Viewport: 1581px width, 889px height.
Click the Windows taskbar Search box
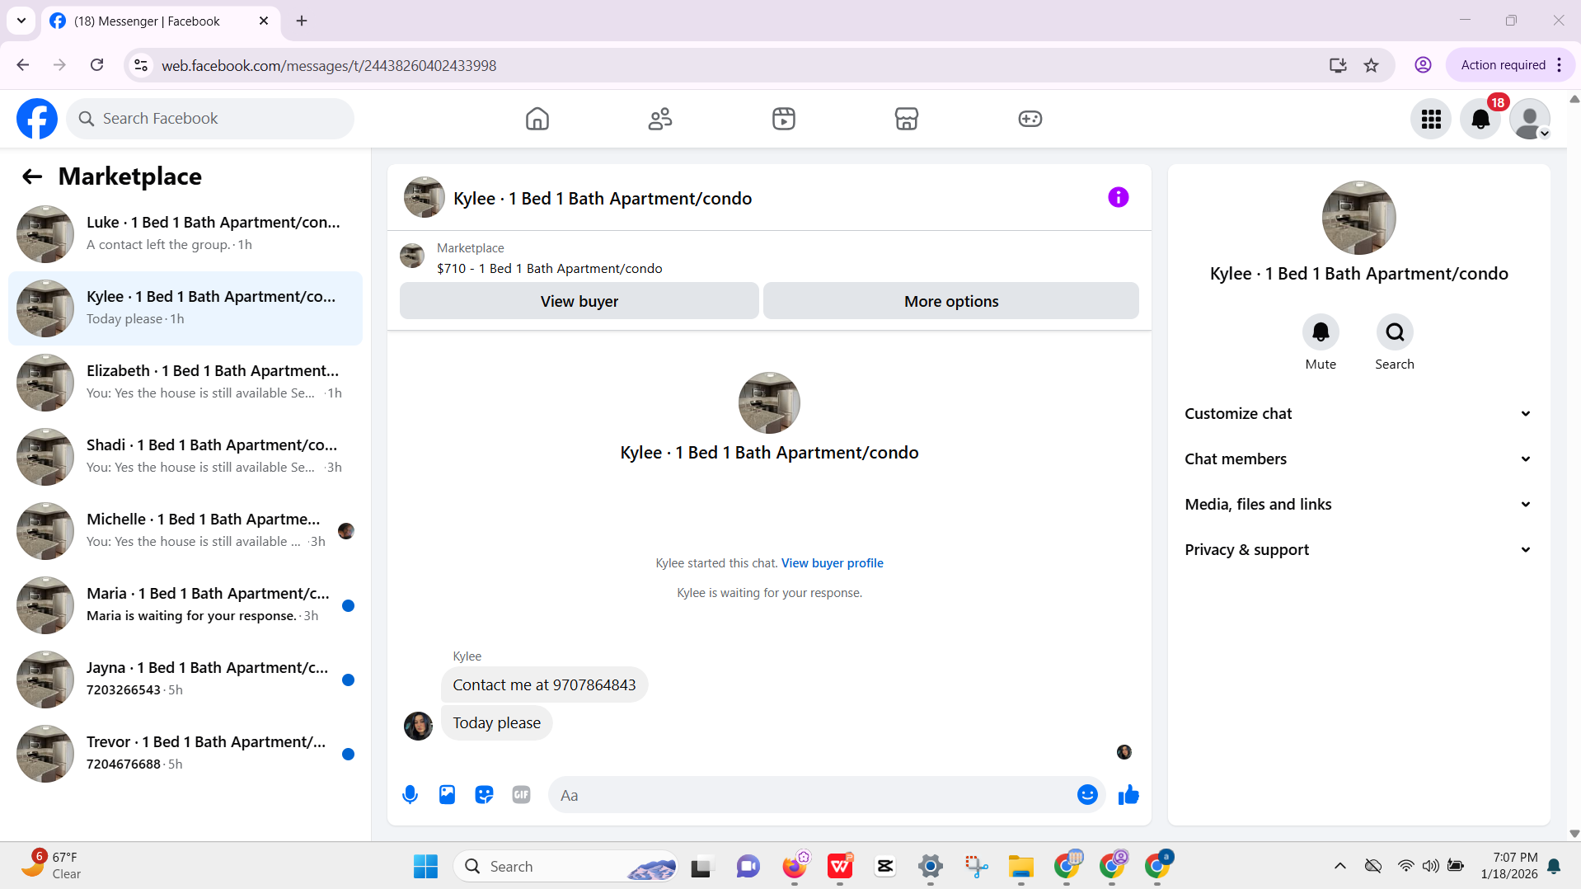coord(565,867)
